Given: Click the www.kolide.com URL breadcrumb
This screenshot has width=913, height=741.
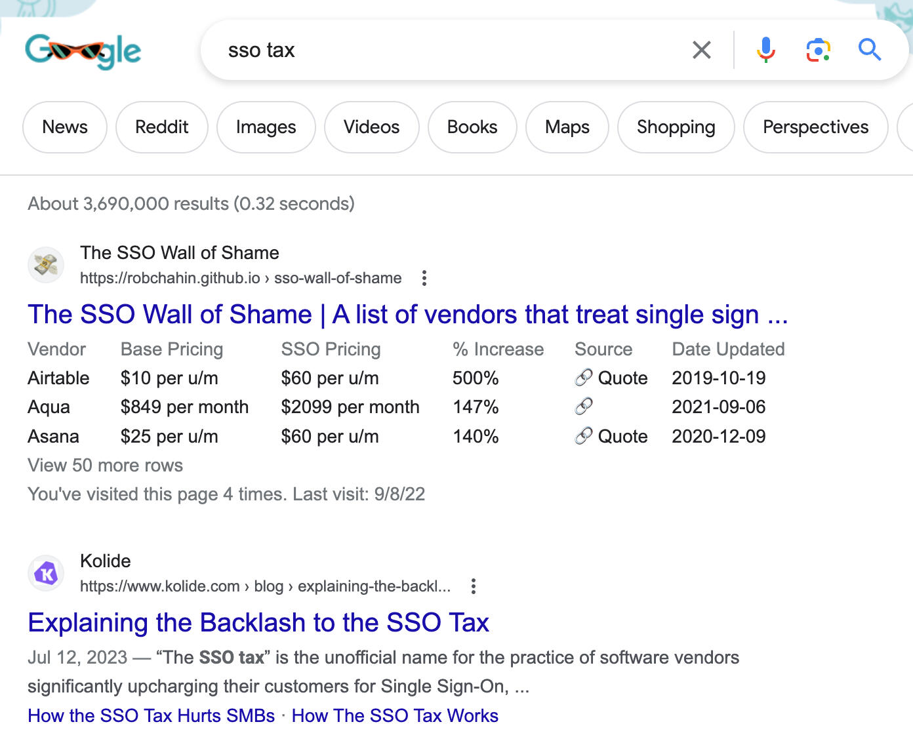Looking at the screenshot, I should pyautogui.click(x=265, y=586).
